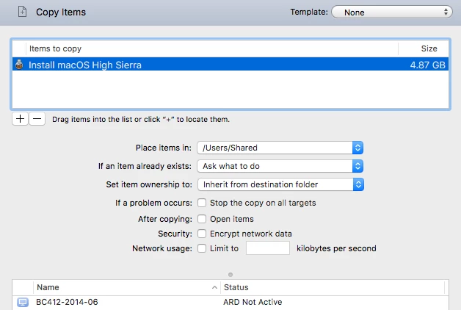
Task: Click the Copy Items document icon
Action: click(22, 12)
